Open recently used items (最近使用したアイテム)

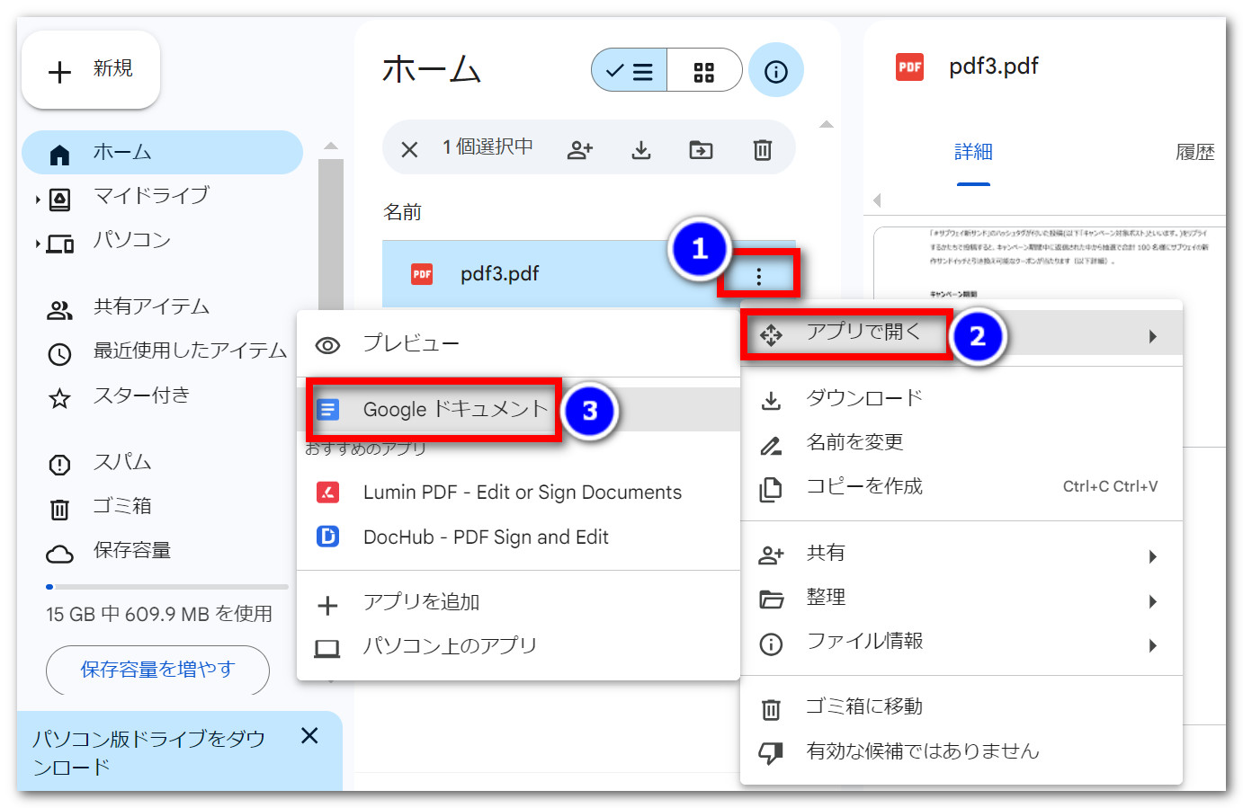(x=190, y=351)
